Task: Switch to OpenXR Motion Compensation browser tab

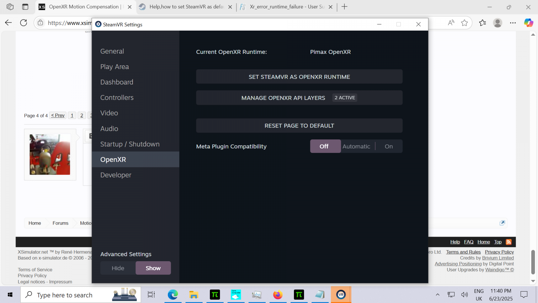Action: (x=84, y=7)
